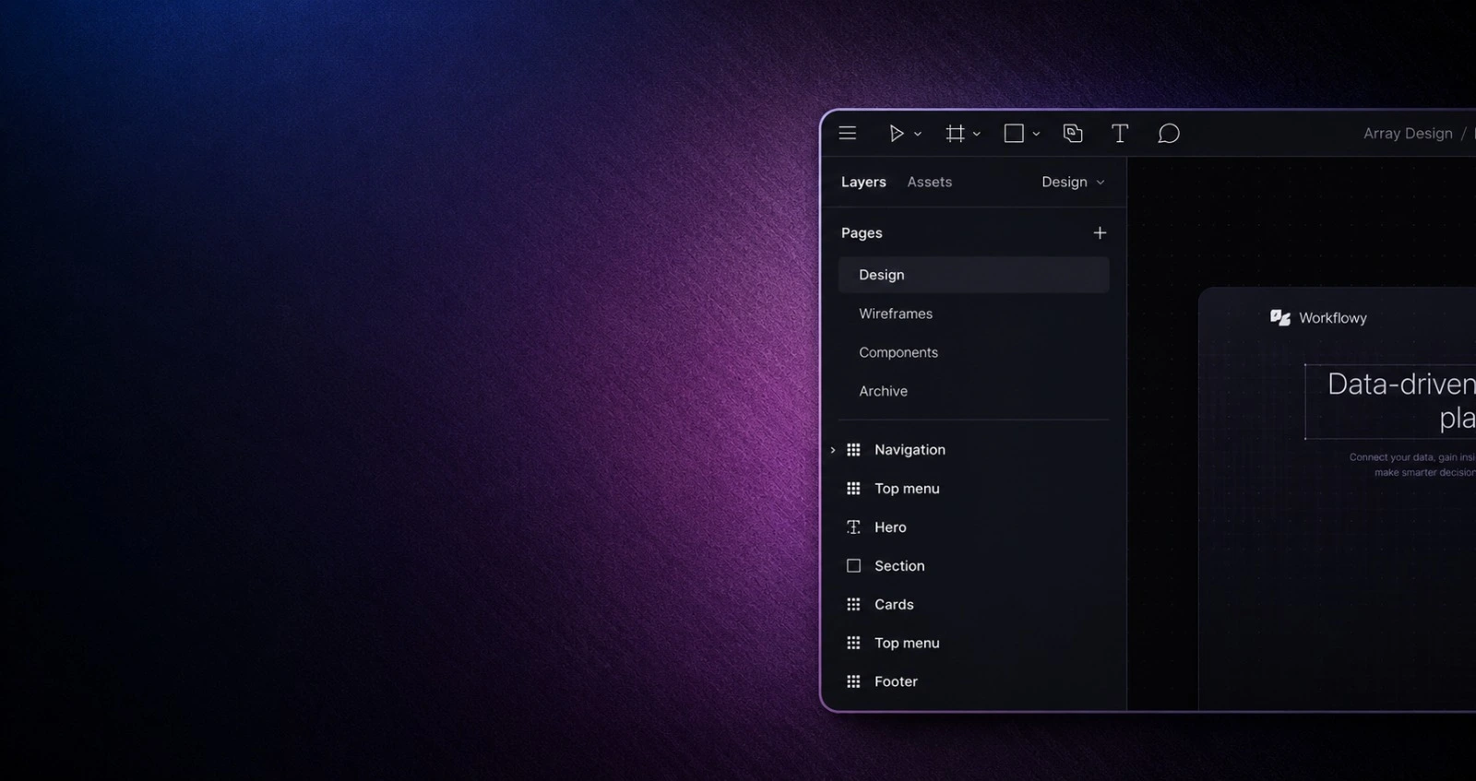
Task: Switch to the Layers tab
Action: coord(863,183)
